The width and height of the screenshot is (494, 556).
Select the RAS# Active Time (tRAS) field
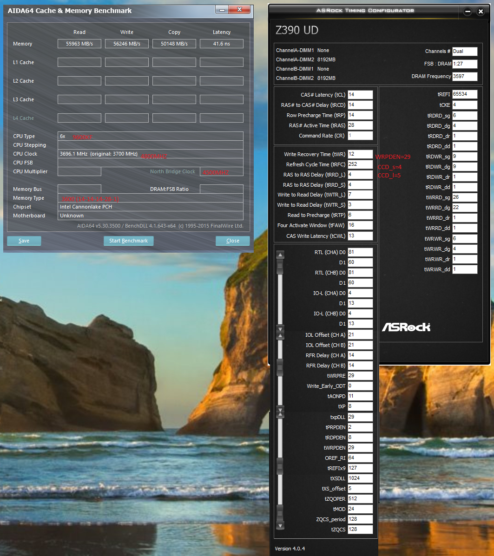pos(360,125)
